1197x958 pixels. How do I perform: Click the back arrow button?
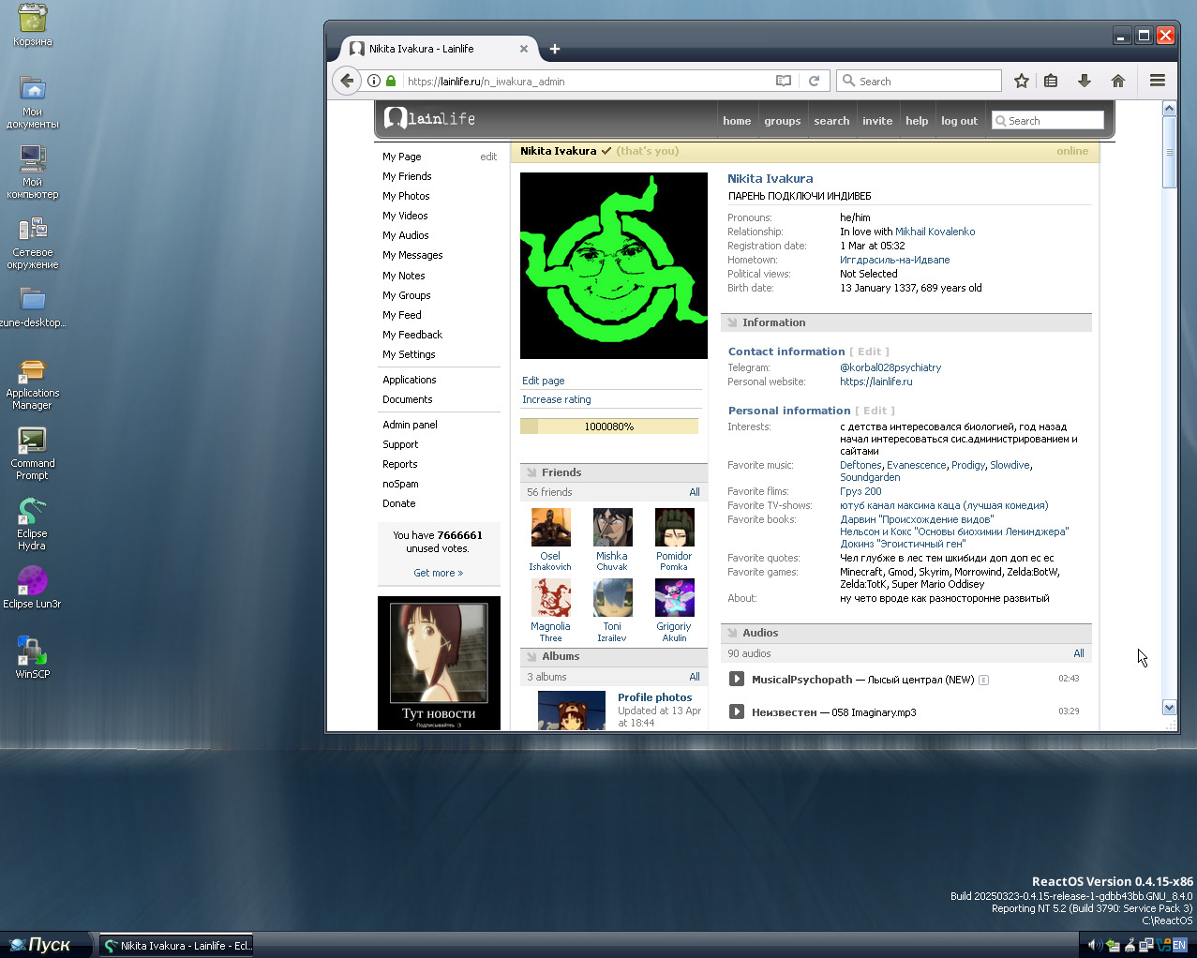coord(347,82)
